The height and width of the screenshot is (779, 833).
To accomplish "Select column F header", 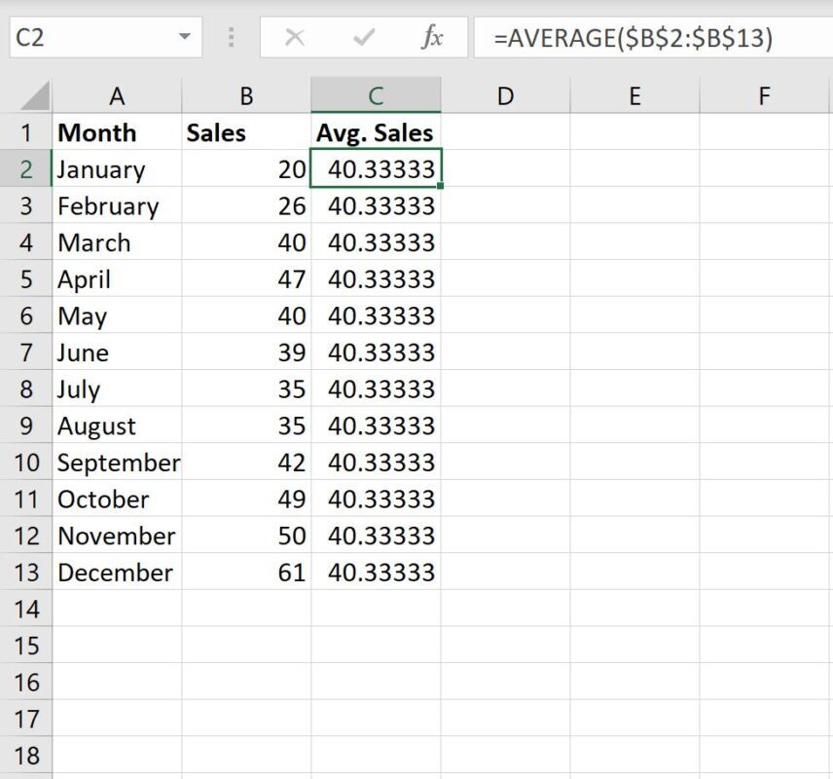I will tap(765, 96).
